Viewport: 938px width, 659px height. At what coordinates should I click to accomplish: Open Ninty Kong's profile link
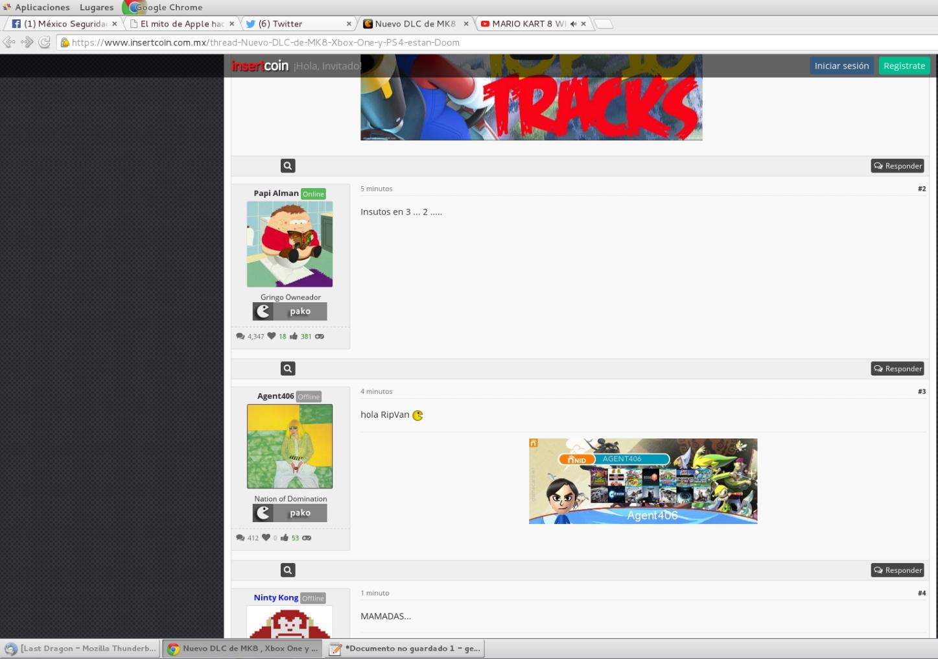pyautogui.click(x=276, y=597)
